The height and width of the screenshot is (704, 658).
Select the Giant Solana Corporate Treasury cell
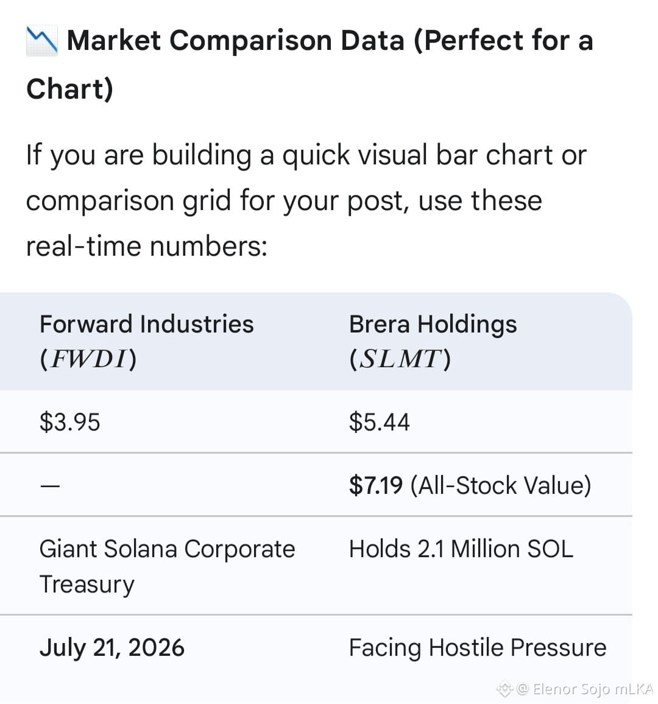pyautogui.click(x=167, y=566)
